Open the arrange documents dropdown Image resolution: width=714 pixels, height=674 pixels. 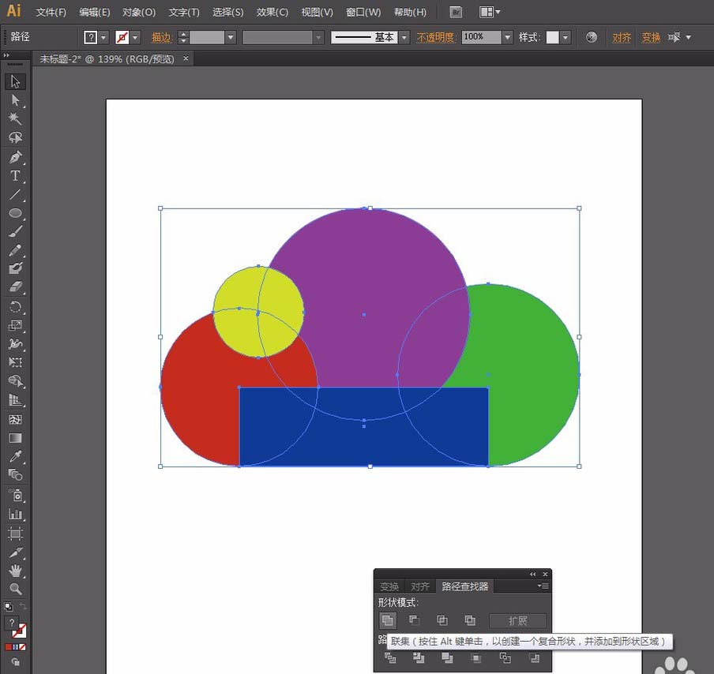(490, 12)
